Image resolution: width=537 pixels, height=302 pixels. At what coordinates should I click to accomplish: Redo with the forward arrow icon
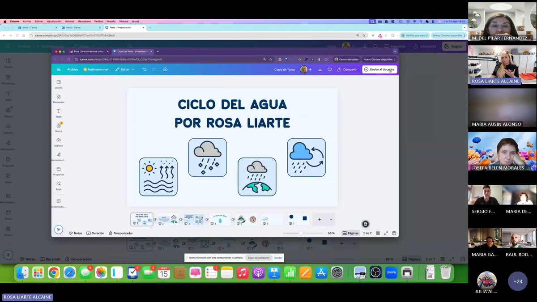(x=153, y=69)
